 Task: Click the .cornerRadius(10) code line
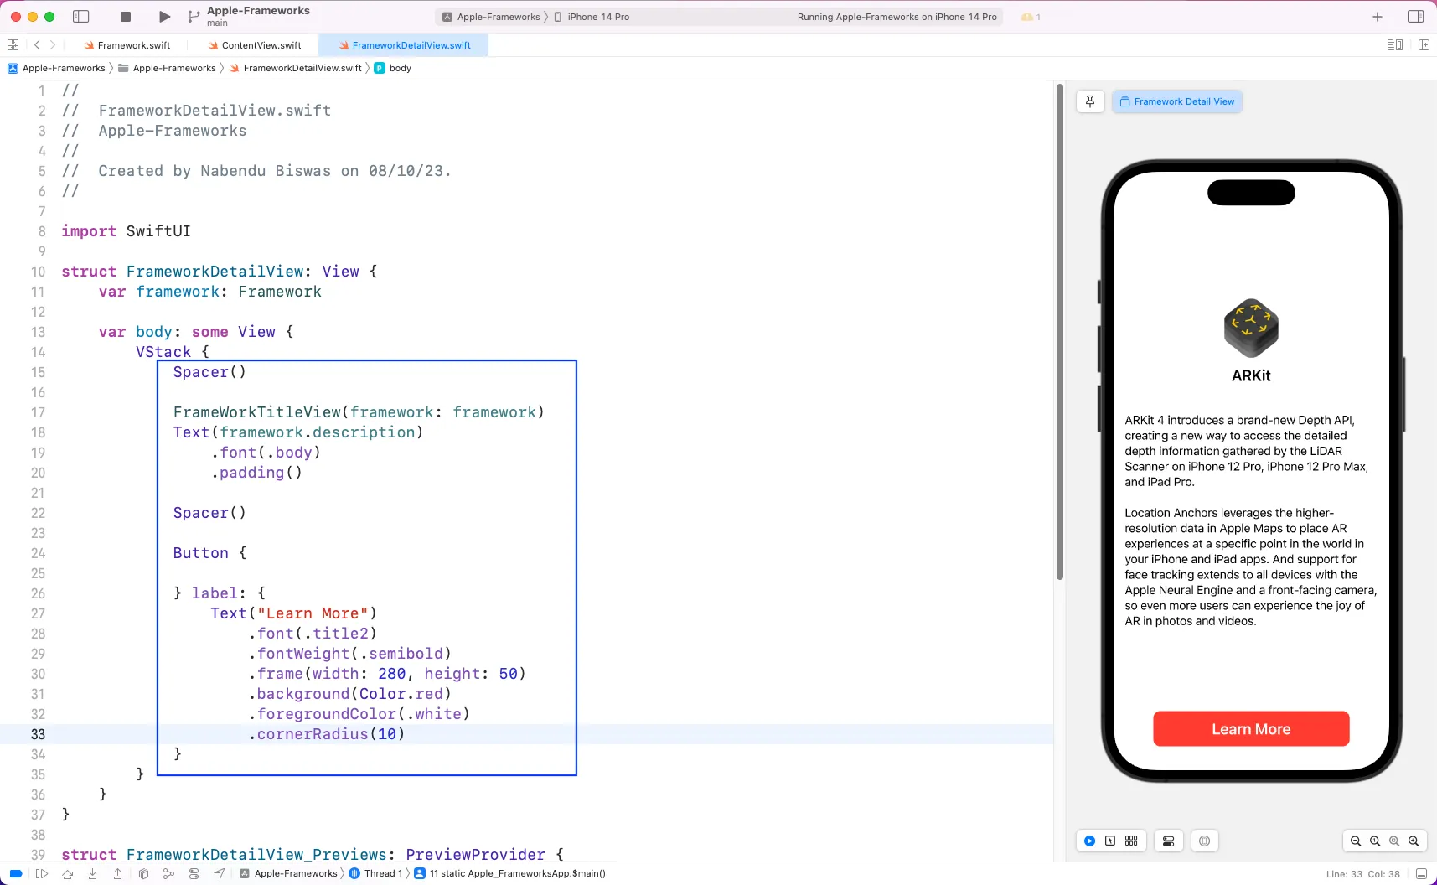[x=327, y=734]
